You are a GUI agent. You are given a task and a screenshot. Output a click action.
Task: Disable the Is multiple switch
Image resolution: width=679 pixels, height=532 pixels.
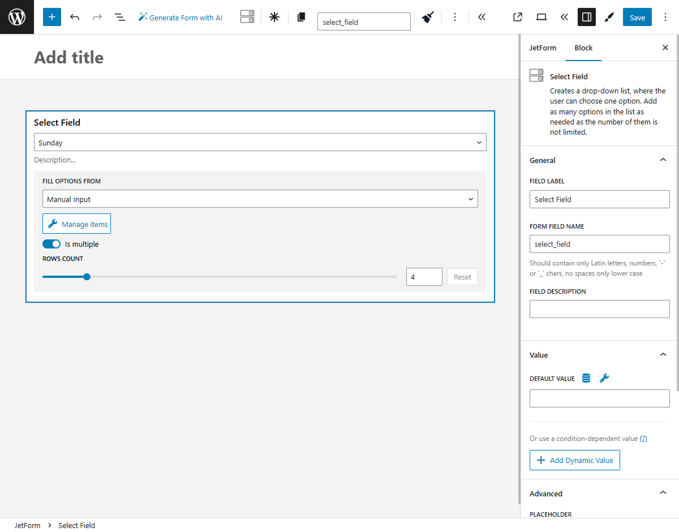tap(51, 244)
